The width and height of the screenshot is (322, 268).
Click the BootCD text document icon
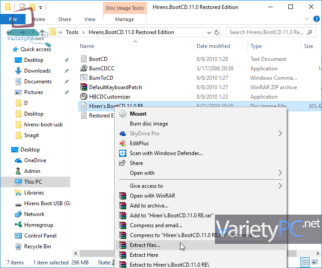click(x=84, y=59)
